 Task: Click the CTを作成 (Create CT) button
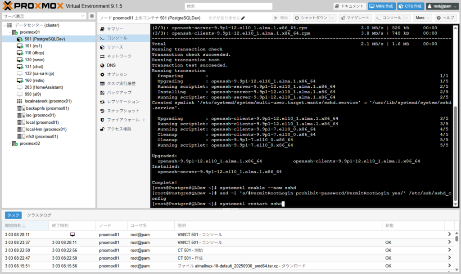pos(411,6)
